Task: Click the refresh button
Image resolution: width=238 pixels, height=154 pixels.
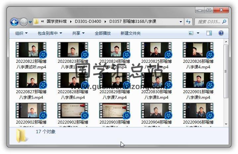Action: [188, 21]
